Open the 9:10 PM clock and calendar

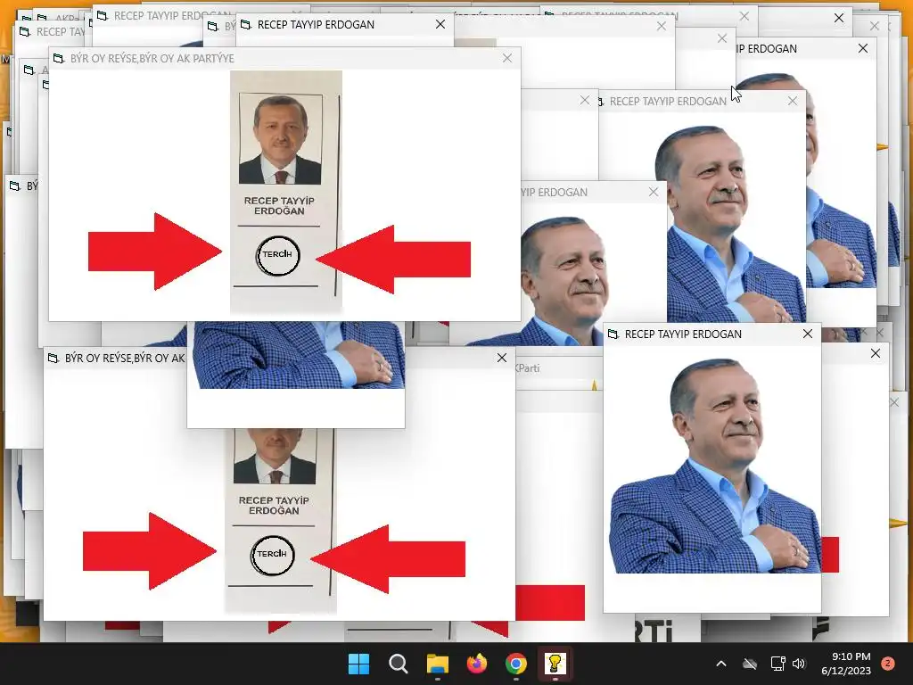[x=846, y=664]
